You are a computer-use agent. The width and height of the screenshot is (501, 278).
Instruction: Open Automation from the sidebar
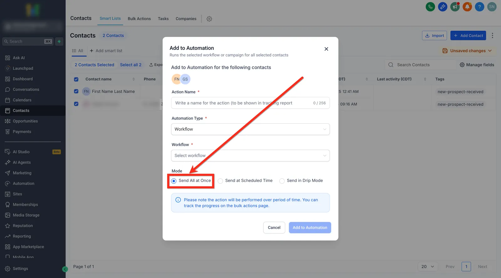[23, 183]
